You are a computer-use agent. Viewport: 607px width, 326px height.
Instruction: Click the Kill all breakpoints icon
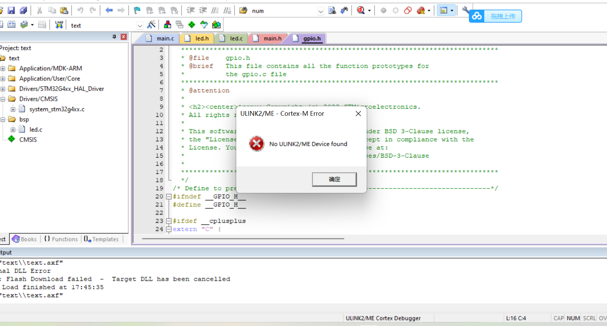421,11
